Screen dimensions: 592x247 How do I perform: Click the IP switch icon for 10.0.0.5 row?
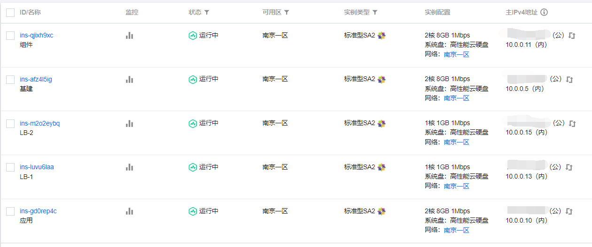569,79
